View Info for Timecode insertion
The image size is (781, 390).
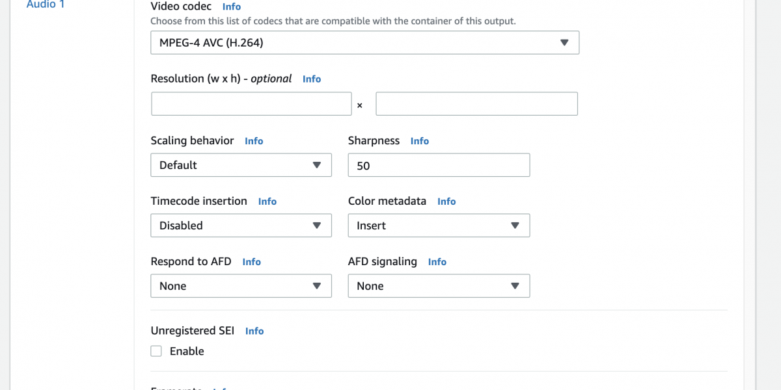267,201
